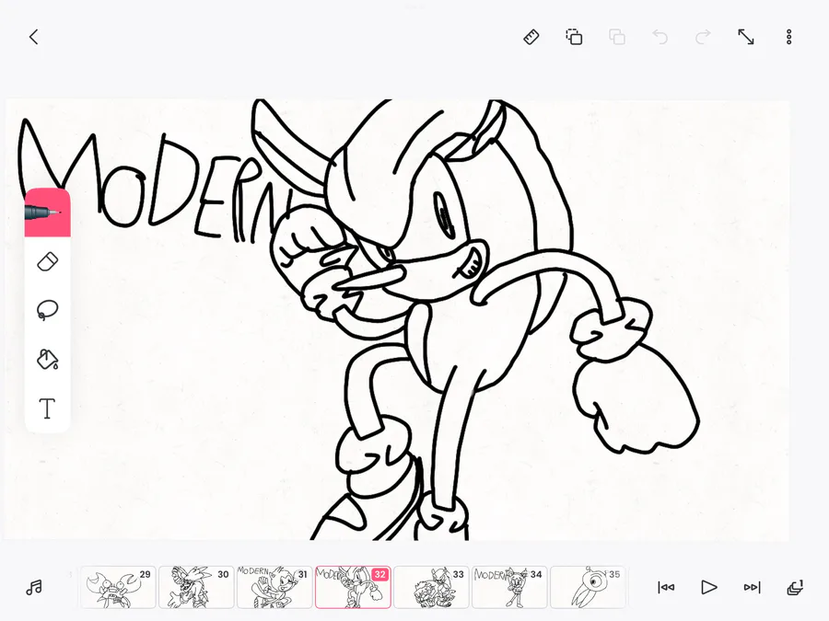Open the layers panel icon
The width and height of the screenshot is (829, 621).
(795, 587)
